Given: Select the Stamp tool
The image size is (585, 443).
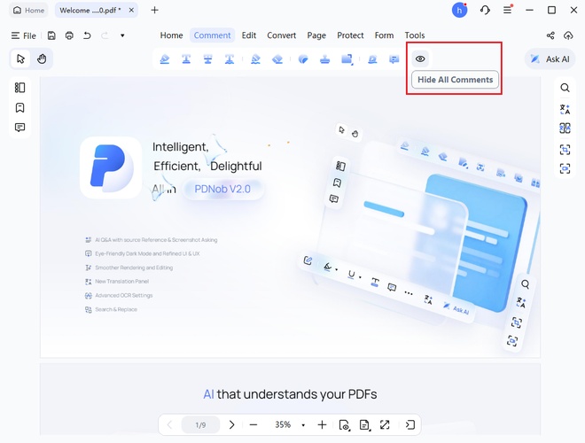Looking at the screenshot, I should pyautogui.click(x=325, y=58).
